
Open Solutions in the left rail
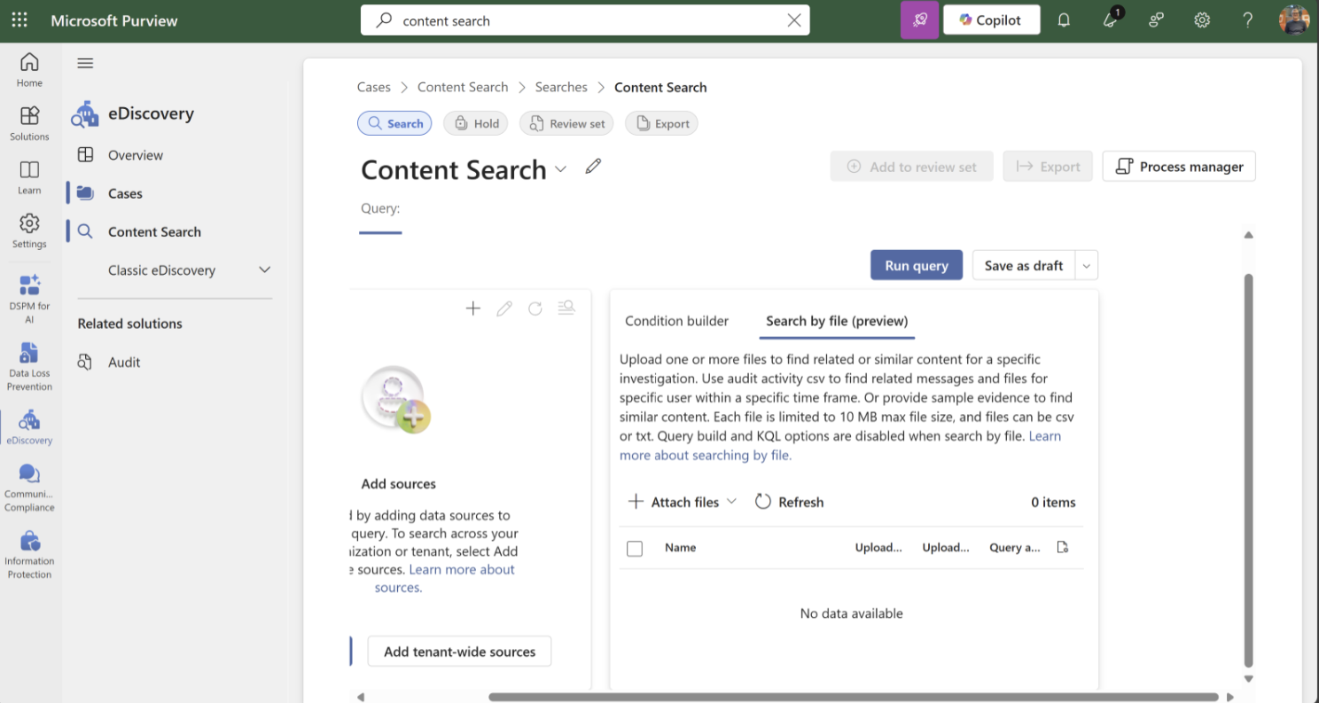[29, 123]
